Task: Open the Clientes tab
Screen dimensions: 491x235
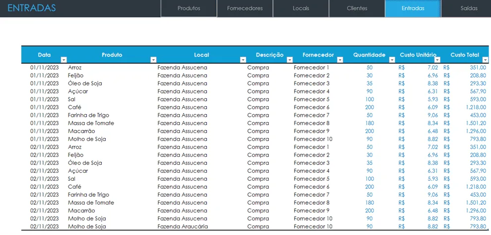Action: tap(357, 8)
